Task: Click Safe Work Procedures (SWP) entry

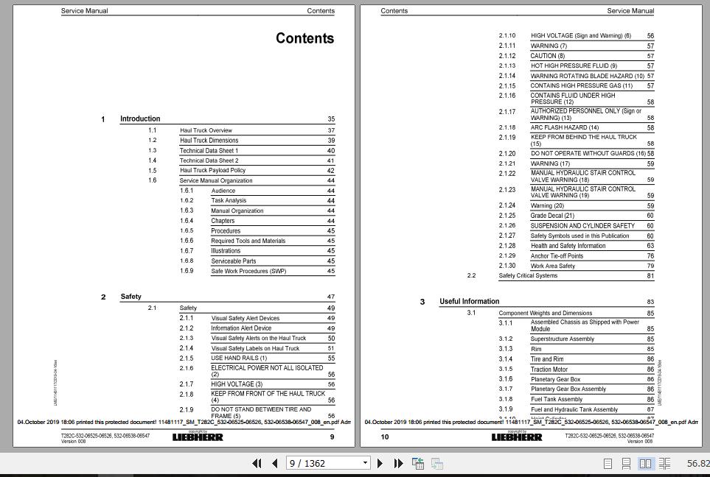Action: pos(248,272)
